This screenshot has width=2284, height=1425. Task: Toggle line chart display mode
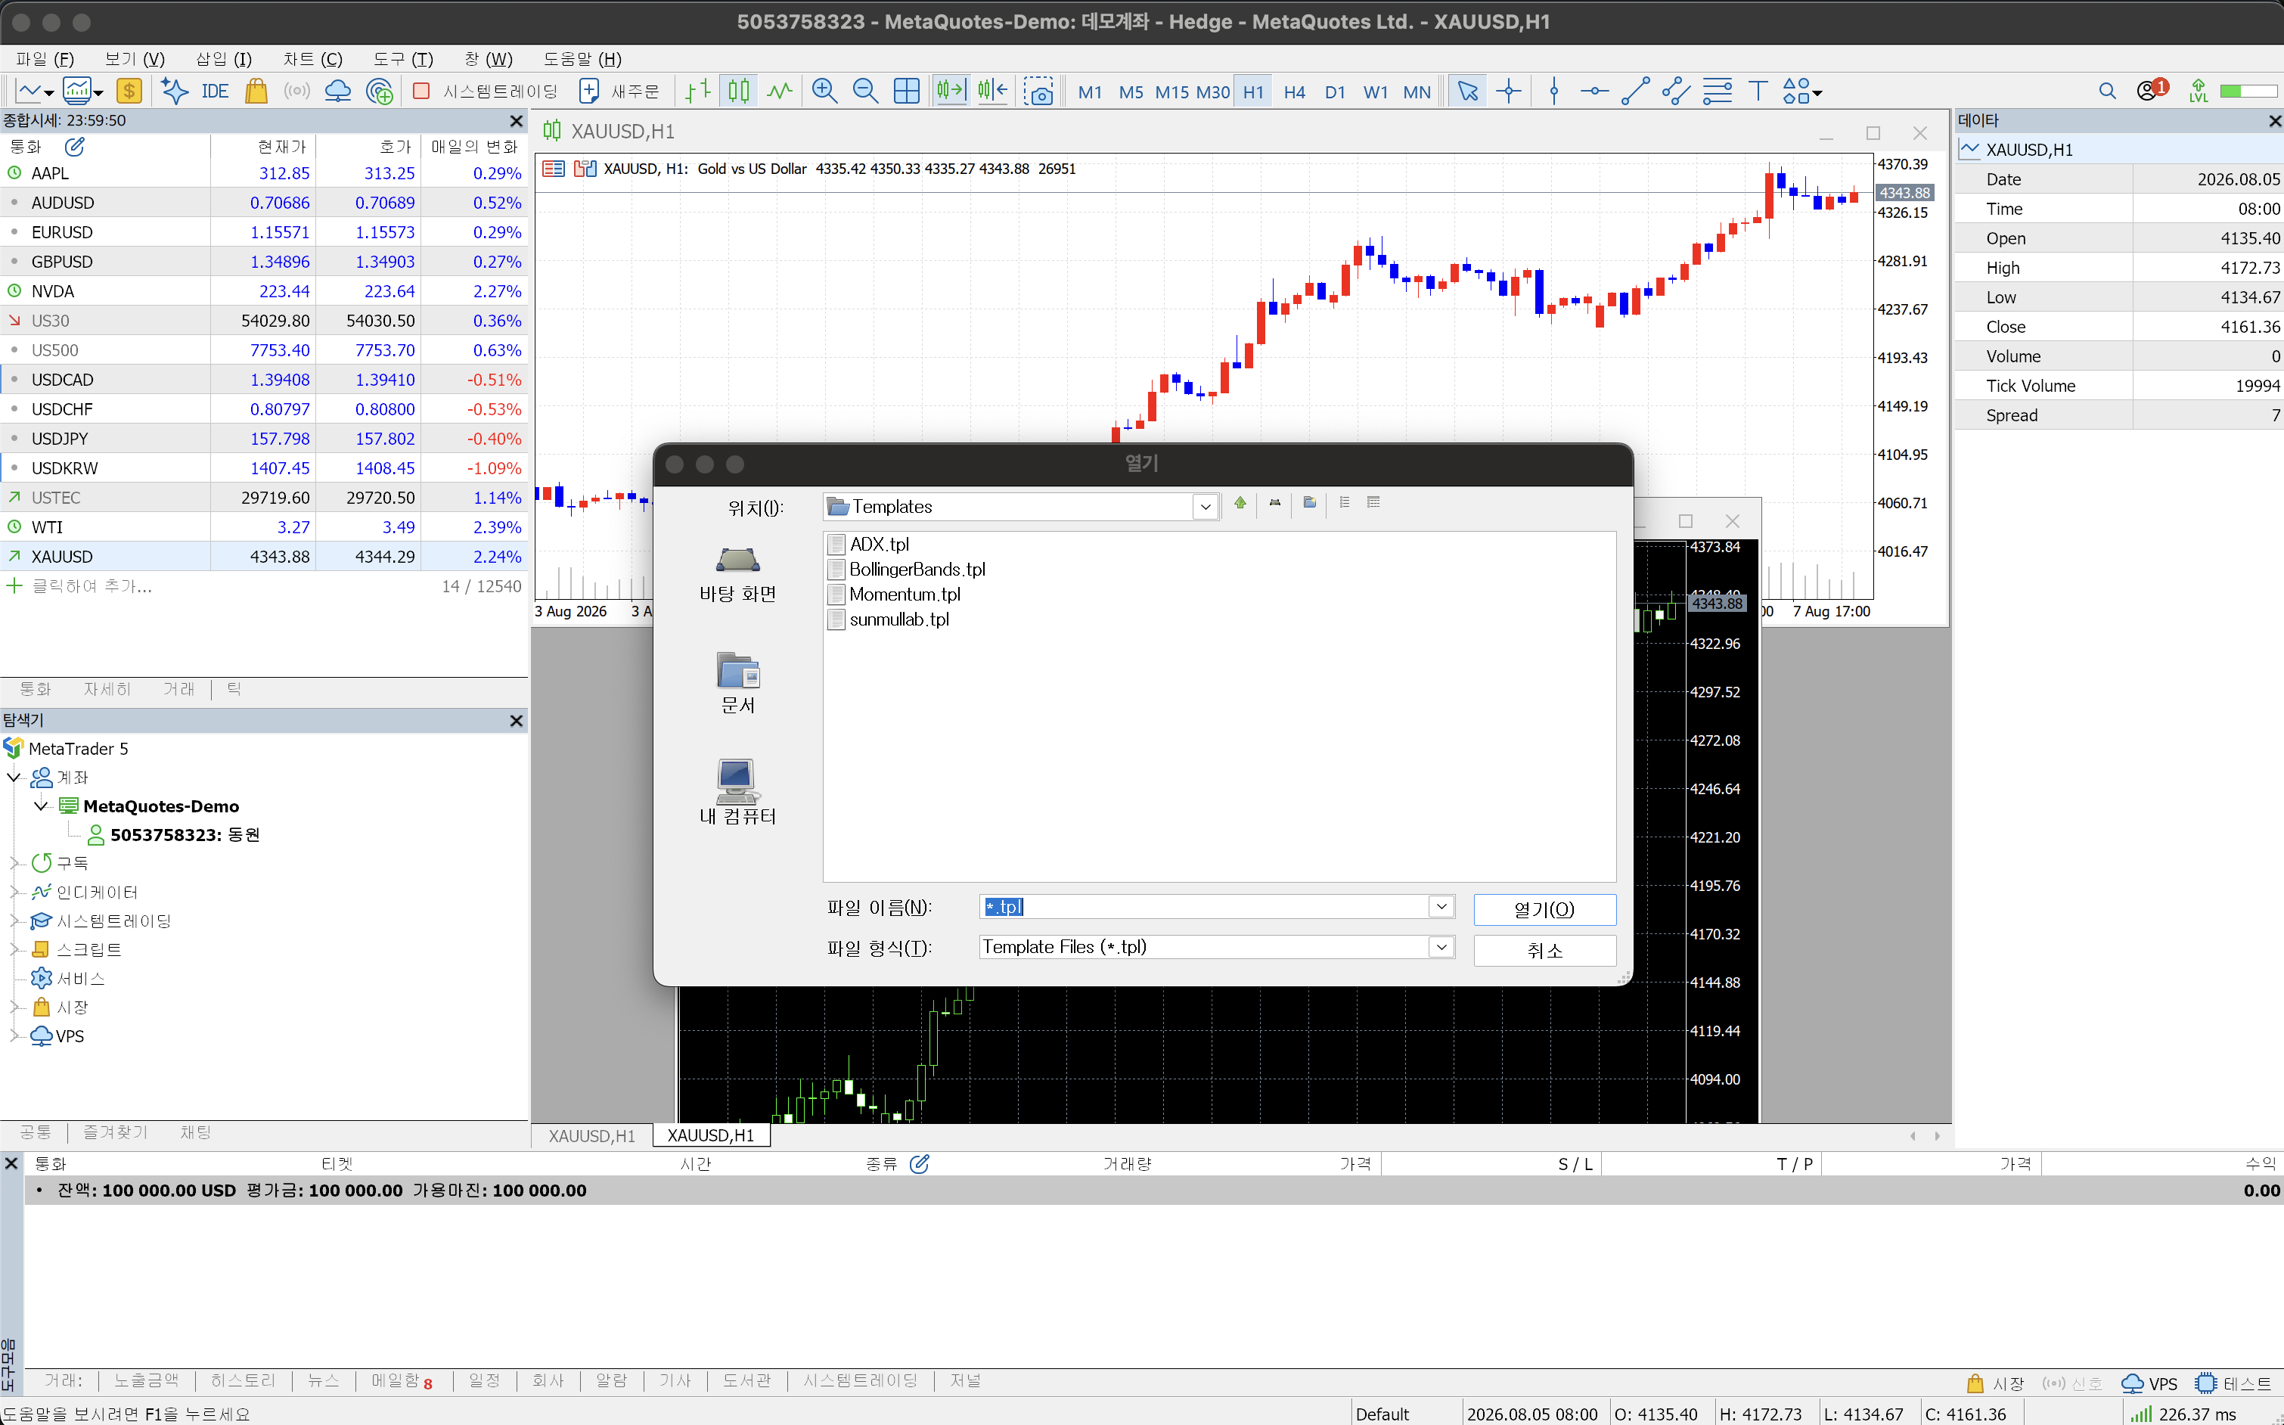pyautogui.click(x=779, y=92)
